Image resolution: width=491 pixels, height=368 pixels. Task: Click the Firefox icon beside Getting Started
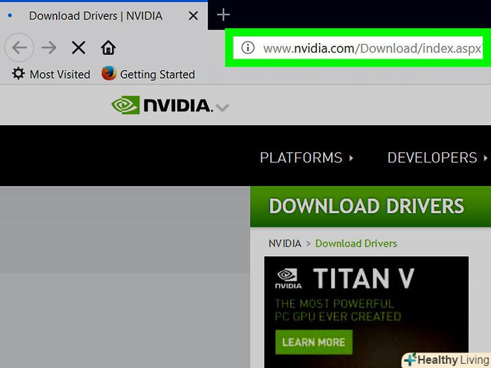109,73
